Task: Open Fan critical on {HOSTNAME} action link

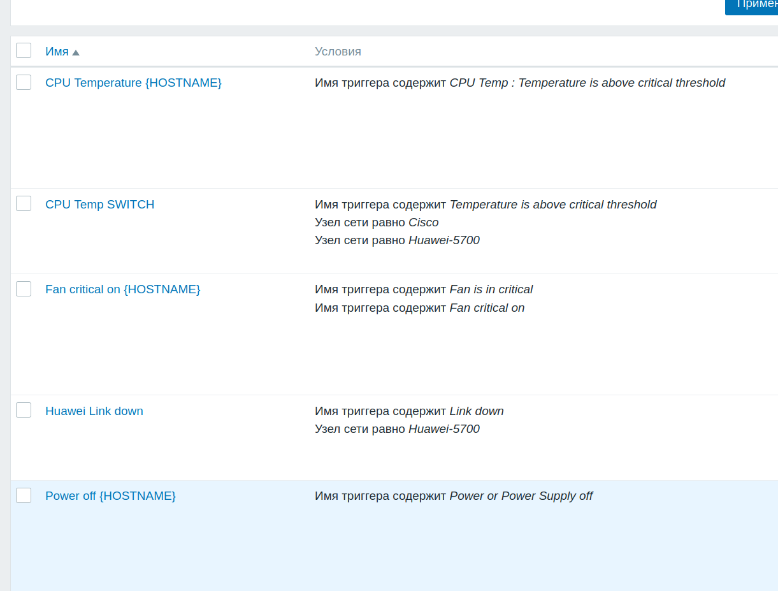Action: (122, 289)
